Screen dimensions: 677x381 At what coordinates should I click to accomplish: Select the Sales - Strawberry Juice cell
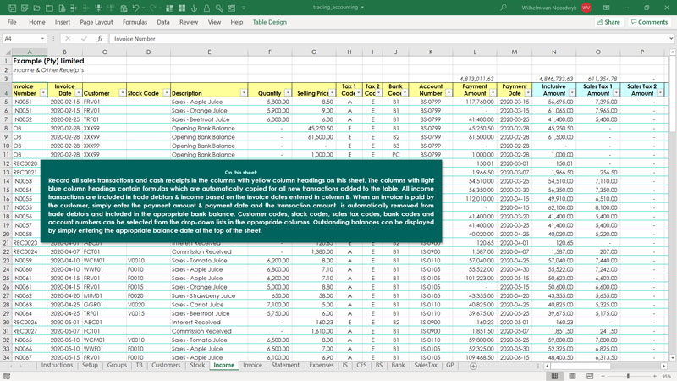[209, 295]
